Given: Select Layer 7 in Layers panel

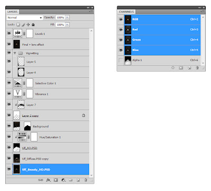Looking at the screenshot, I should point(51,105).
